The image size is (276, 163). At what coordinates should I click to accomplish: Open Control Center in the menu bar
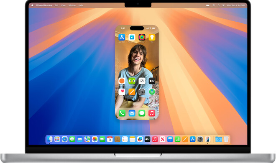click(223, 5)
